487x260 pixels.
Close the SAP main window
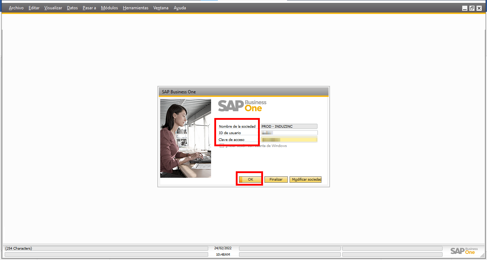[479, 8]
